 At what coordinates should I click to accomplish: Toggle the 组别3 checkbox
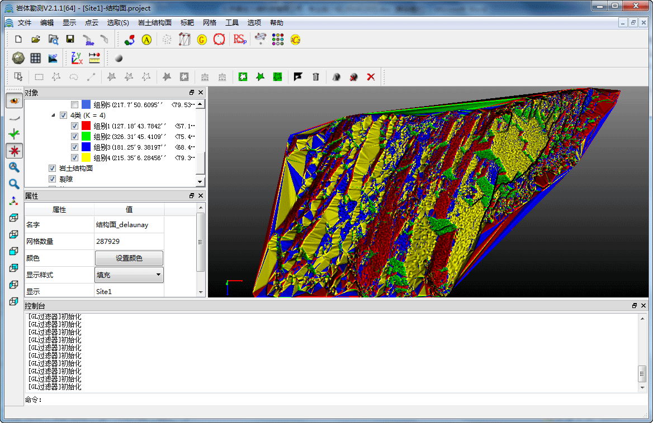click(74, 147)
